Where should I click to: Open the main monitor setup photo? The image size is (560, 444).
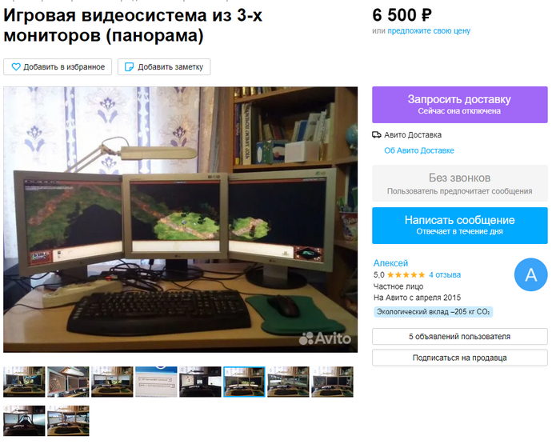(x=180, y=219)
